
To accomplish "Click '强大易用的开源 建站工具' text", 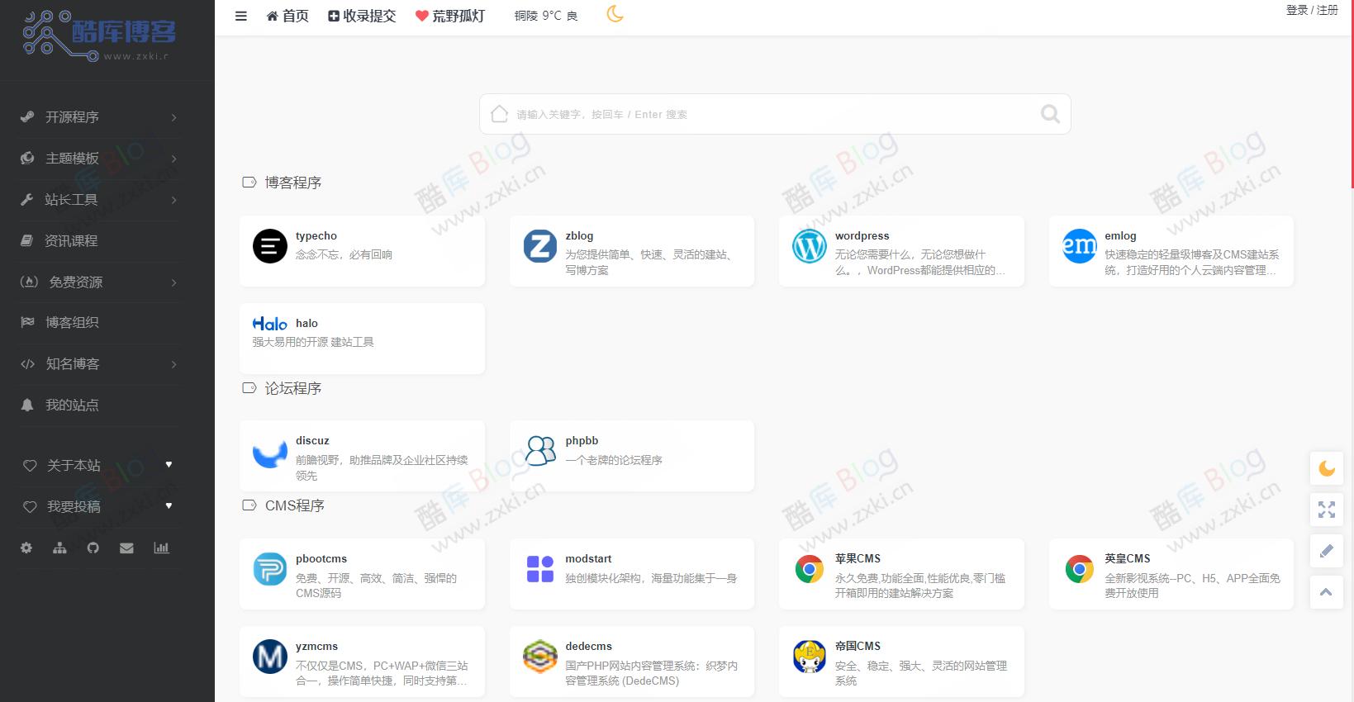I will tap(313, 342).
